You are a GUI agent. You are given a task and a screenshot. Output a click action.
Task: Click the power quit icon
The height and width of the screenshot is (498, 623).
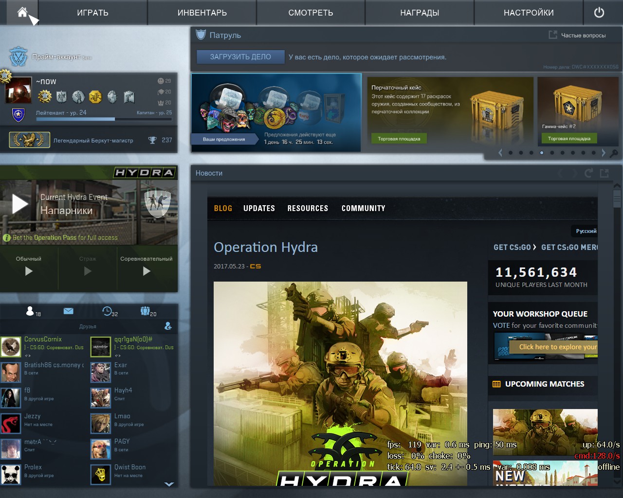click(x=599, y=13)
